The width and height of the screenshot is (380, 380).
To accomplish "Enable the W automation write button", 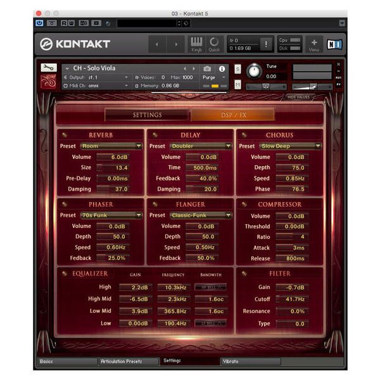I will 71,23.
